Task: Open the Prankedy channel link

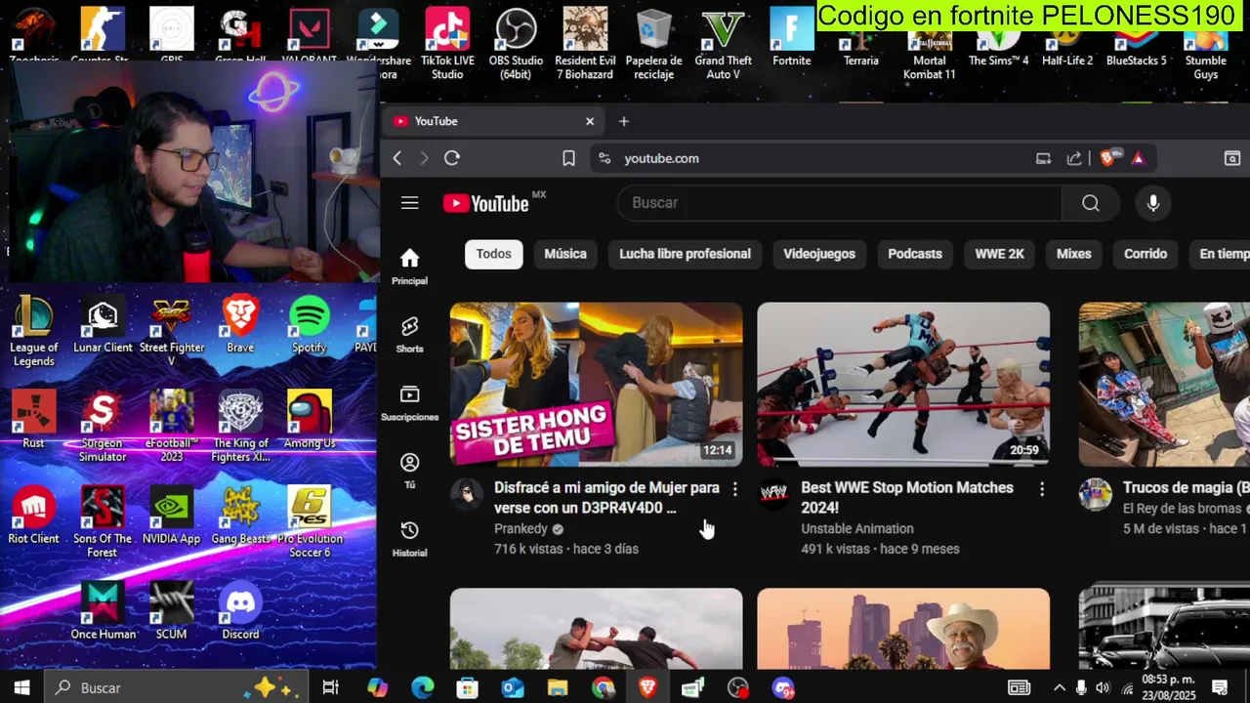Action: point(521,528)
